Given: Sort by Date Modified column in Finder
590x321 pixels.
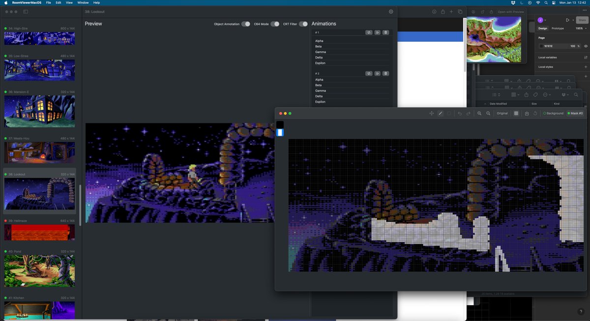Looking at the screenshot, I should coord(498,104).
